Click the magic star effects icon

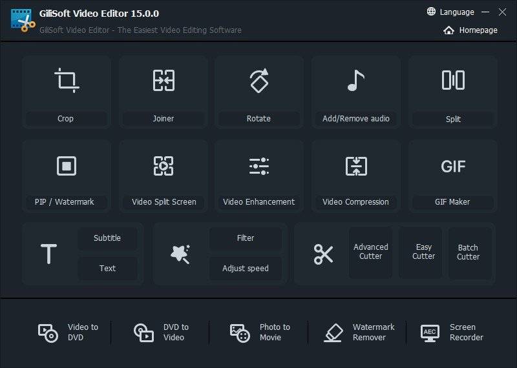[180, 254]
